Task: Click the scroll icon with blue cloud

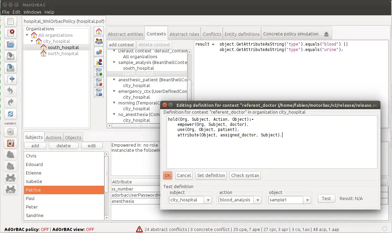Action: coord(99,93)
